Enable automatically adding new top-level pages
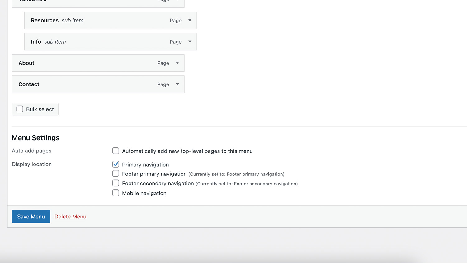The image size is (467, 263). click(x=116, y=151)
